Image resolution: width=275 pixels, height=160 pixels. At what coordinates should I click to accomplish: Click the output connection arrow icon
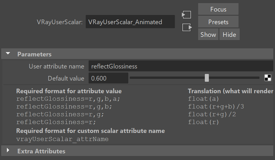(x=187, y=27)
